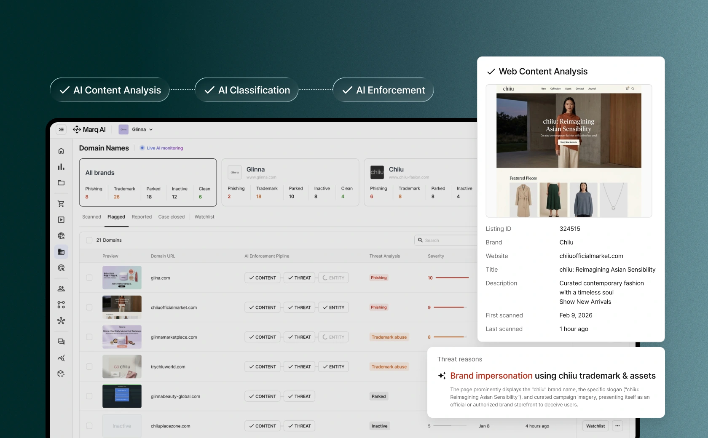Select all with the 21 Domains checkbox

(89, 240)
